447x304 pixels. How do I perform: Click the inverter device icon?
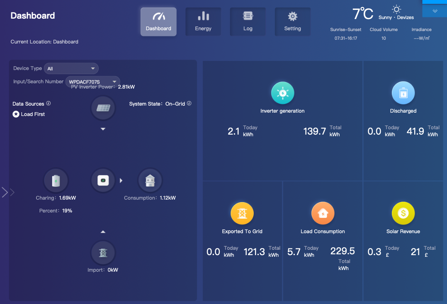[103, 181]
